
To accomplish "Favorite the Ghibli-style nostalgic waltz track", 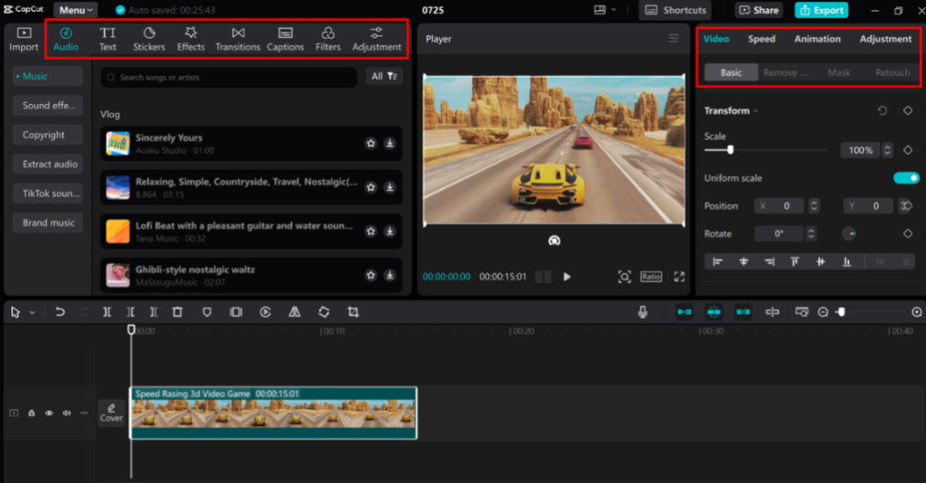I will (x=371, y=275).
